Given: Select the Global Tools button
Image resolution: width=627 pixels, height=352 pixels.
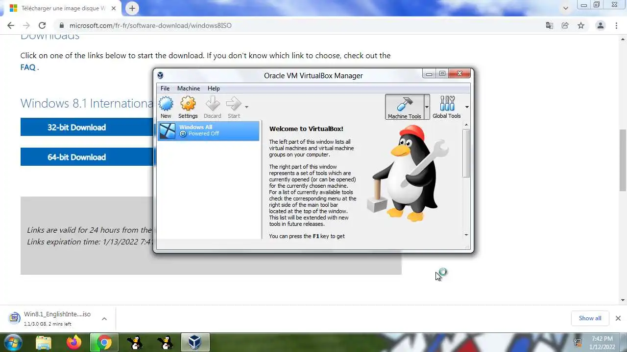Looking at the screenshot, I should tap(447, 107).
